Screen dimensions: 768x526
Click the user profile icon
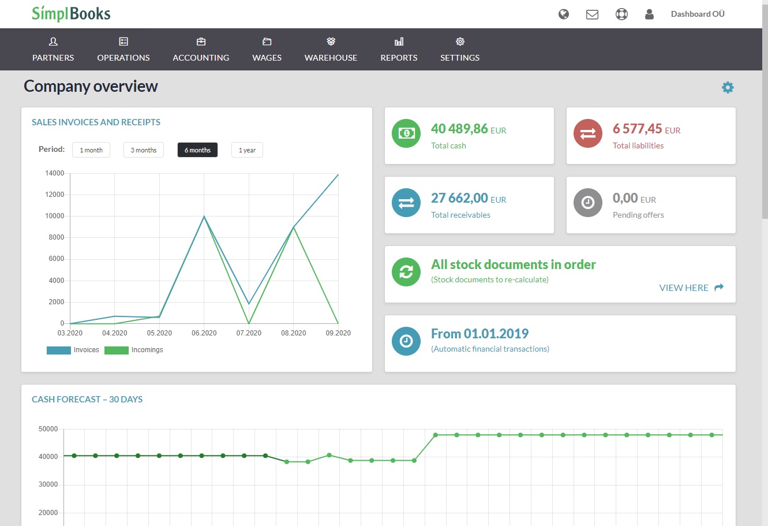[x=649, y=14]
